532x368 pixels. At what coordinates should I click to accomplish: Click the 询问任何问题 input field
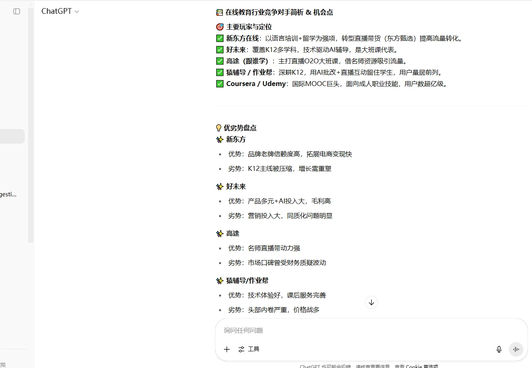point(325,330)
